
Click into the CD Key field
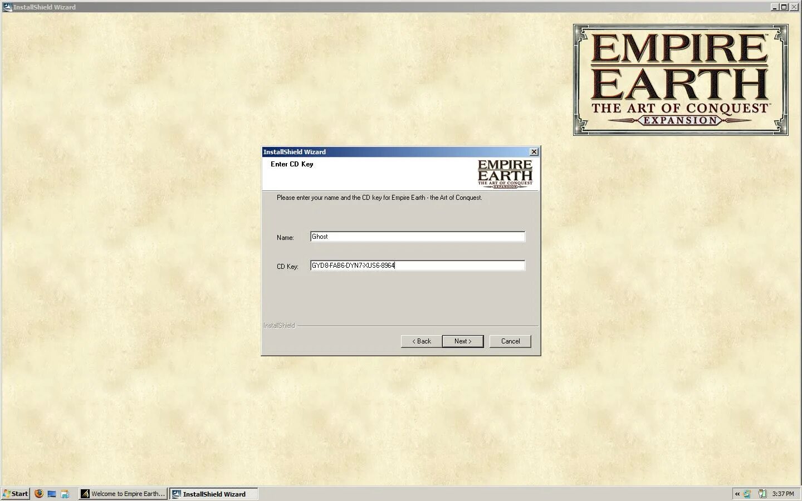click(x=417, y=266)
